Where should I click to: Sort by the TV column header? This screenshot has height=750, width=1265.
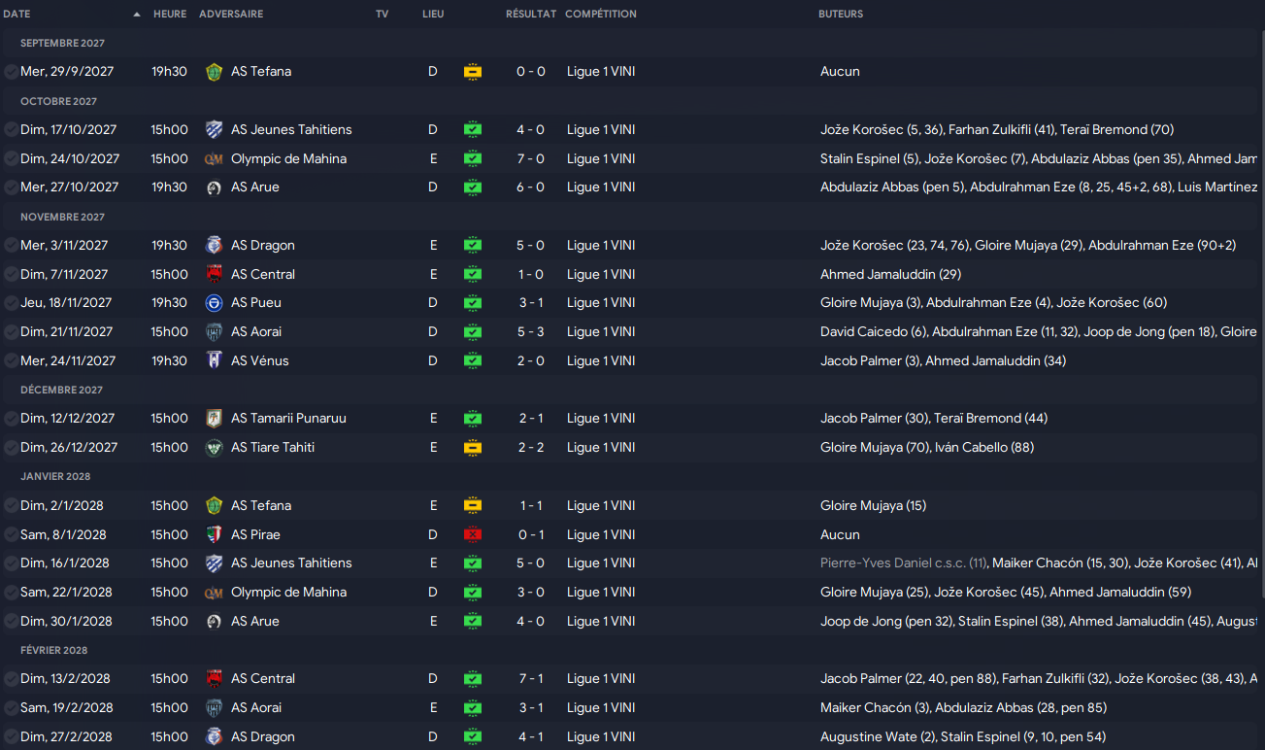point(382,15)
